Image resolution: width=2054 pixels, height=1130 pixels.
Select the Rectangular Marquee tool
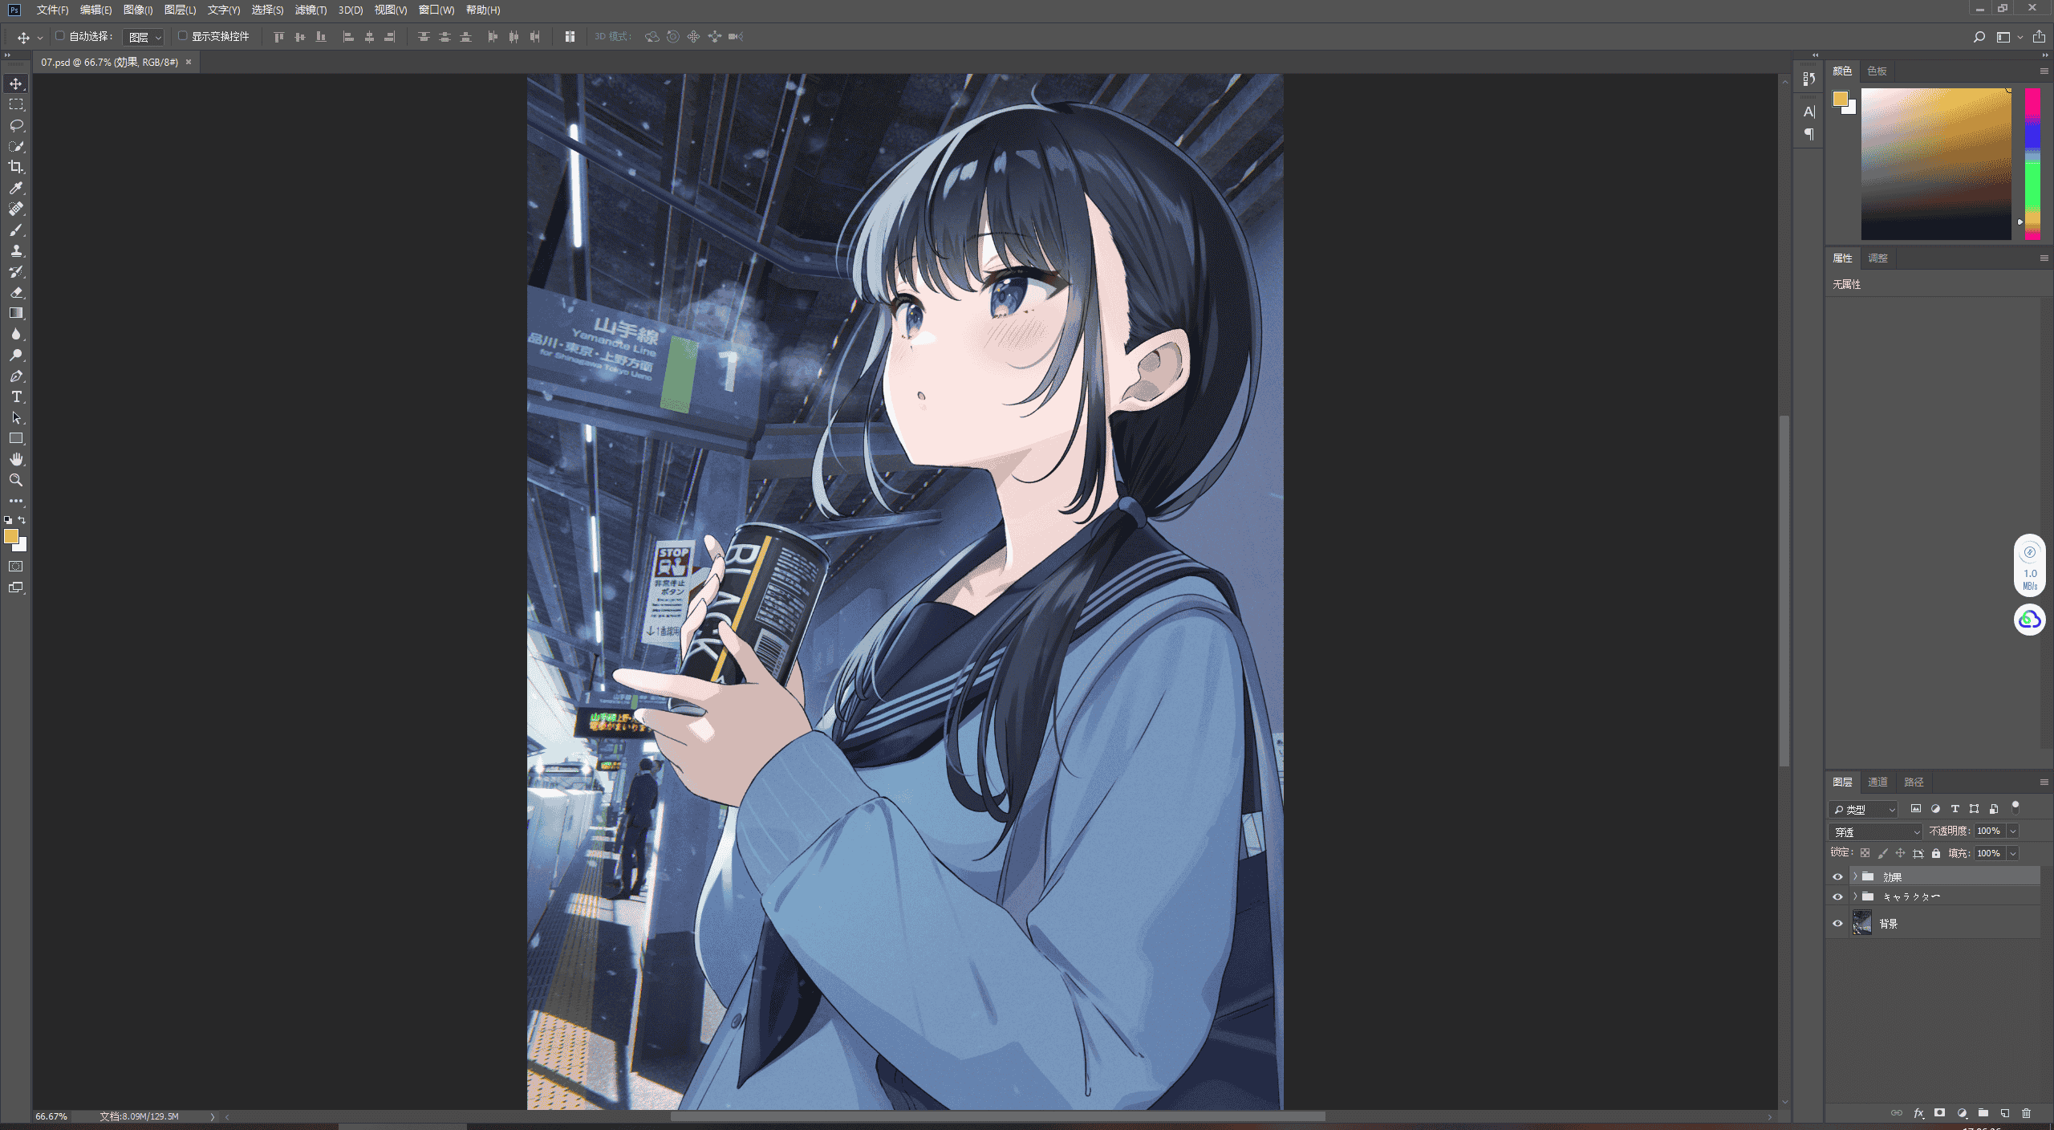(16, 104)
